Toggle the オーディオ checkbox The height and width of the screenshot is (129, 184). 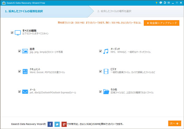tap(101, 51)
